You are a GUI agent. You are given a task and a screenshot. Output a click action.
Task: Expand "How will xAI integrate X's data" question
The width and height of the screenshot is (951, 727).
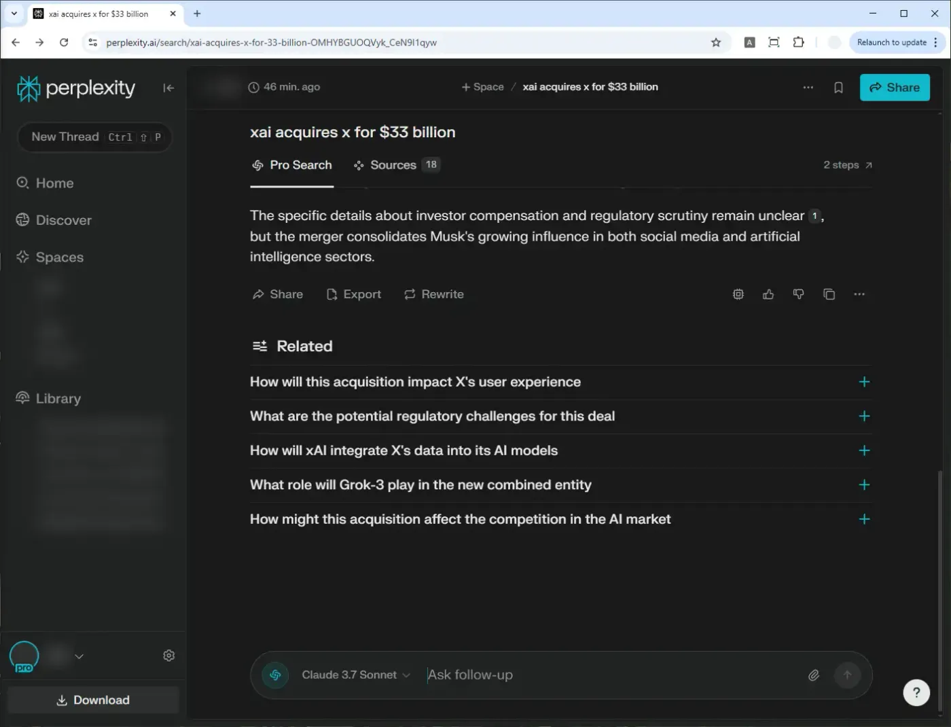(x=560, y=450)
